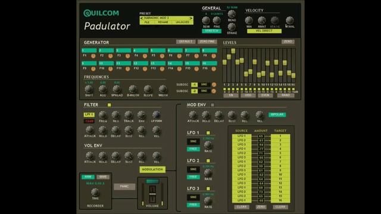Toggle the BIPOLAR button in Mod Env
This screenshot has width=381, height=214.
[x=277, y=115]
